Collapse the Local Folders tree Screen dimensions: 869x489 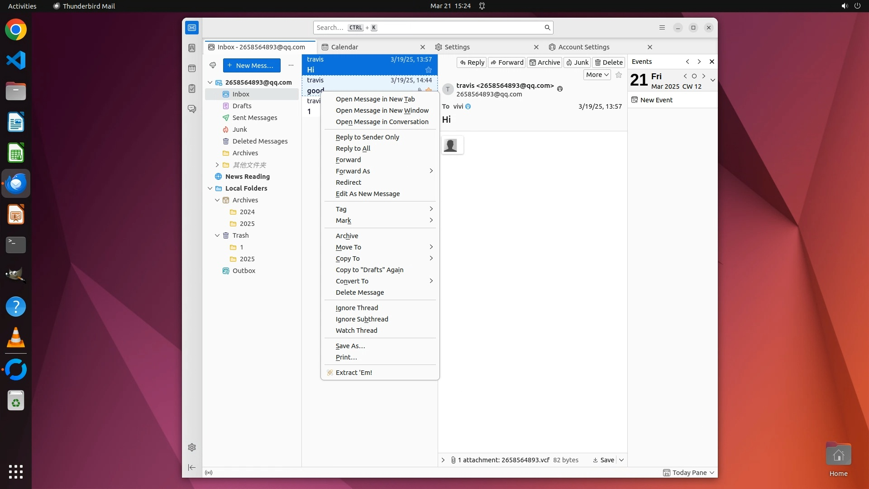pos(210,188)
